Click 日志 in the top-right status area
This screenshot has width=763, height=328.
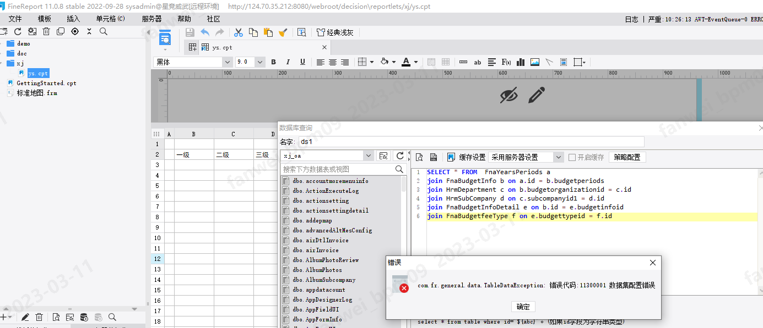pos(631,19)
